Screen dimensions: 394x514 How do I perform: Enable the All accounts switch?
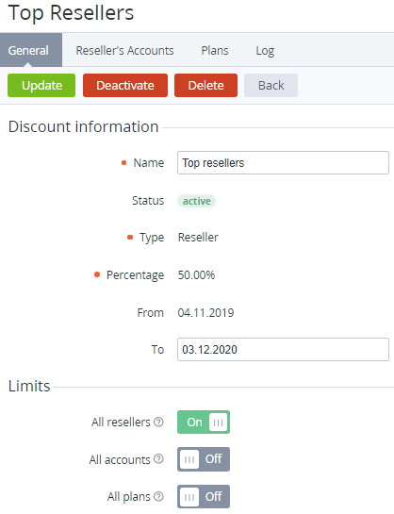204,459
